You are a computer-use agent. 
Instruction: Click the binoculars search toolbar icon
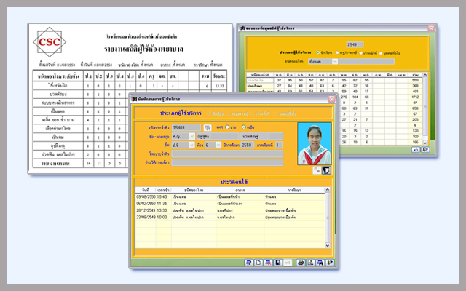[x=320, y=263]
